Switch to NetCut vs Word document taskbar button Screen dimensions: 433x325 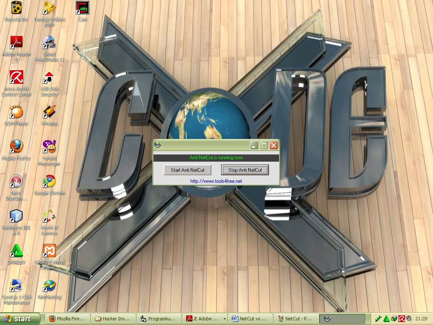point(250,319)
